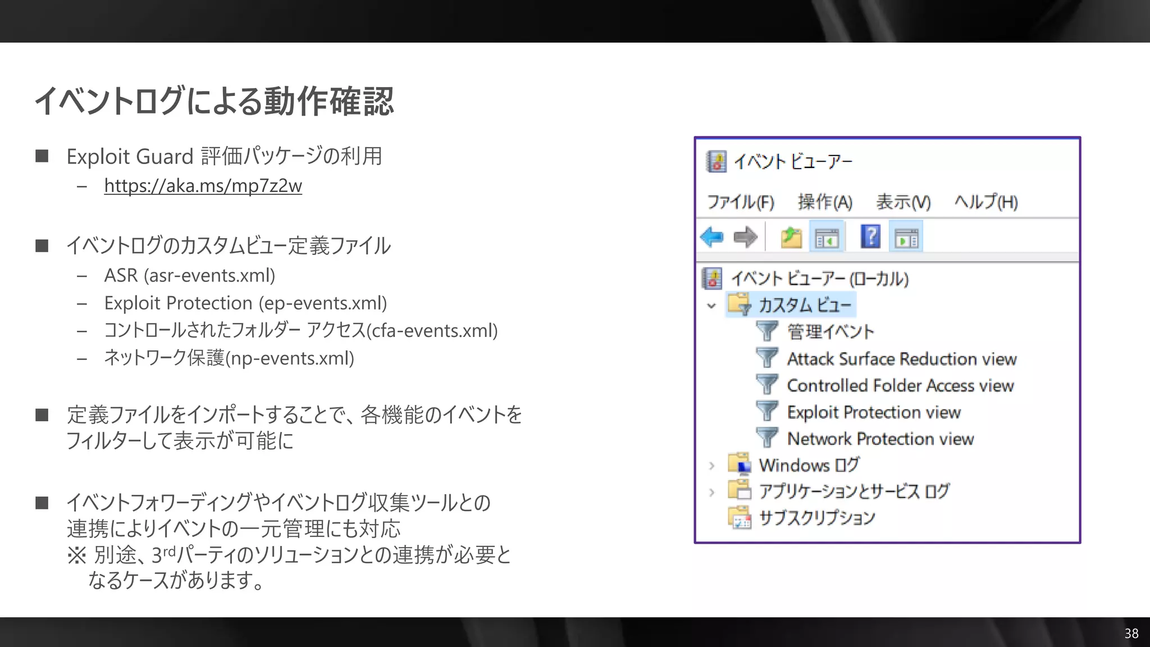Click the イベント ビューアー window title text
Viewport: 1150px width, 647px height.
(793, 162)
